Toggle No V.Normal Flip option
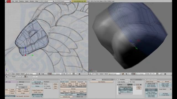177x99 pixels. click(x=37, y=97)
